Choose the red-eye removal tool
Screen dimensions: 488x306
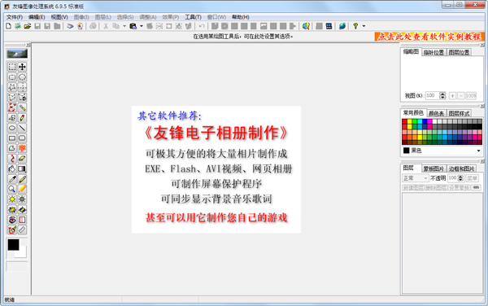pos(12,220)
